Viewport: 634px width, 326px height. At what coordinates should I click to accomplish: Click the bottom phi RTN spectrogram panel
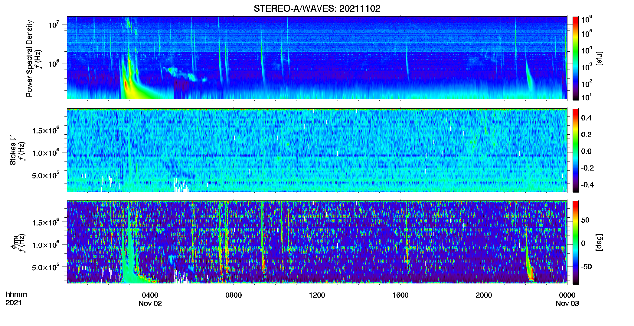(x=317, y=242)
